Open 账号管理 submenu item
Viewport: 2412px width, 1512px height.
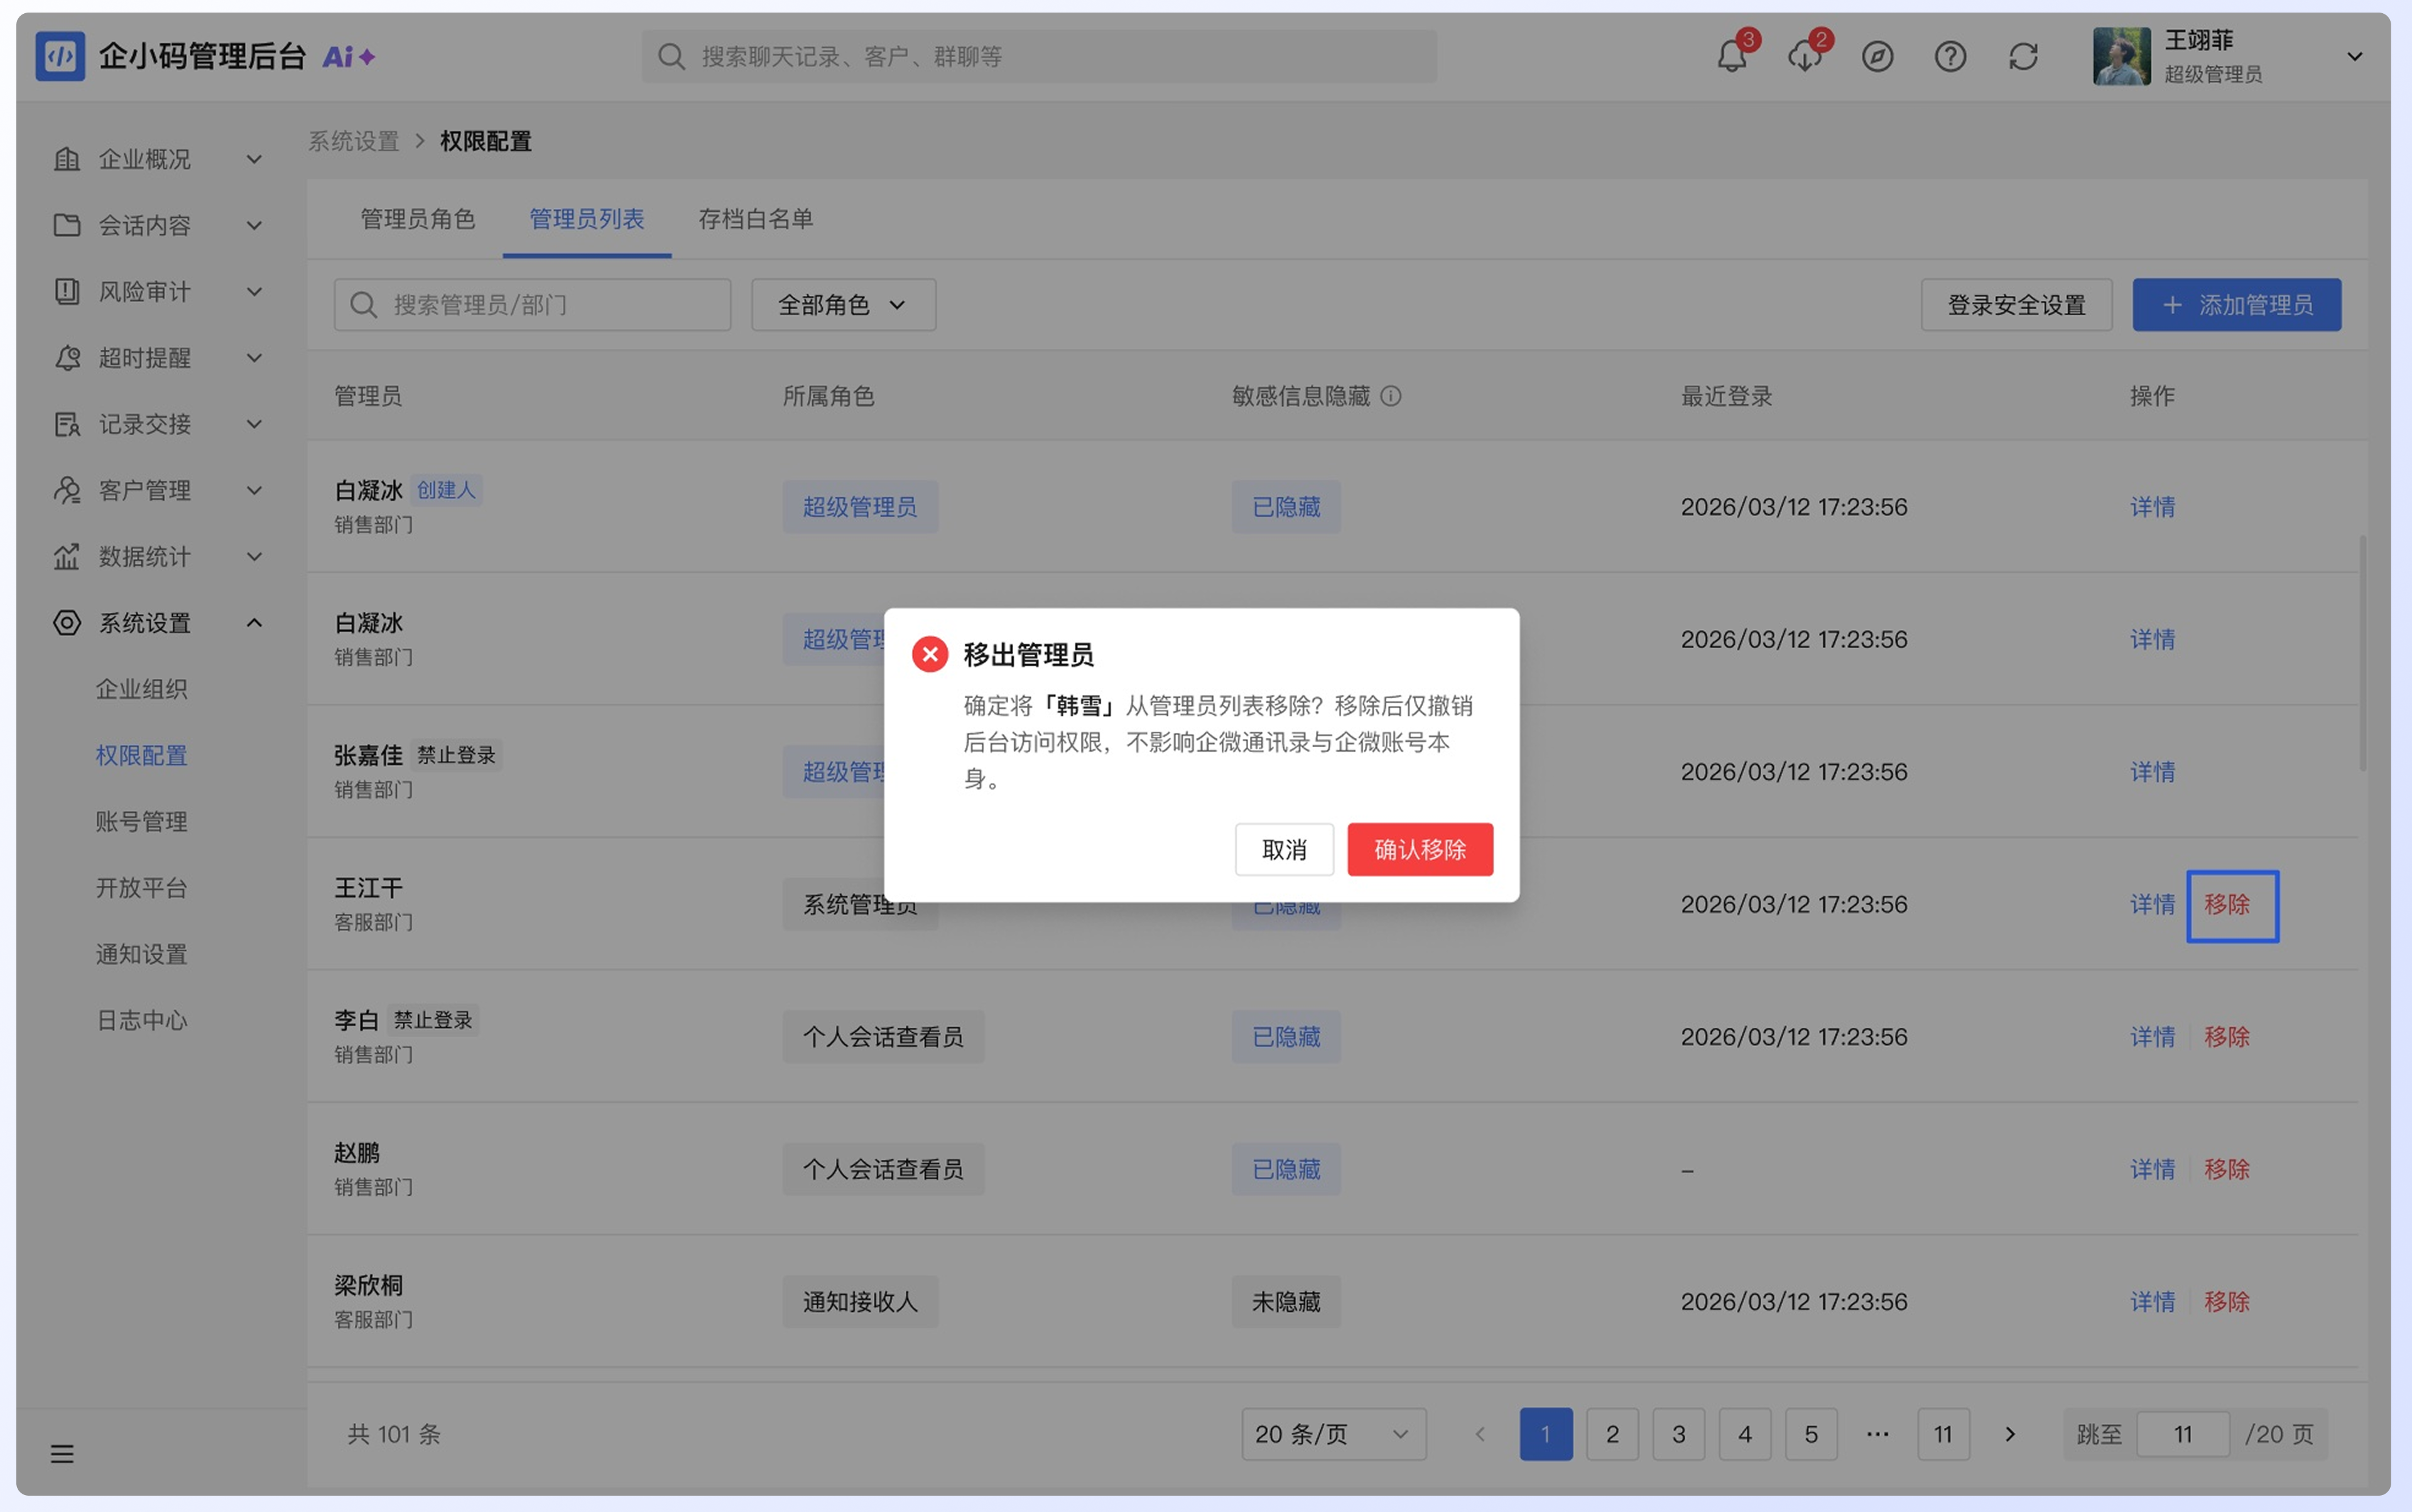pyautogui.click(x=141, y=821)
